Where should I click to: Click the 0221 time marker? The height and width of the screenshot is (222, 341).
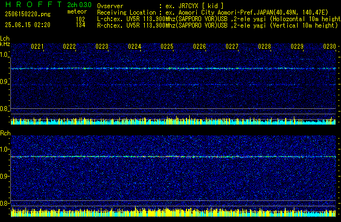pyautogui.click(x=37, y=47)
